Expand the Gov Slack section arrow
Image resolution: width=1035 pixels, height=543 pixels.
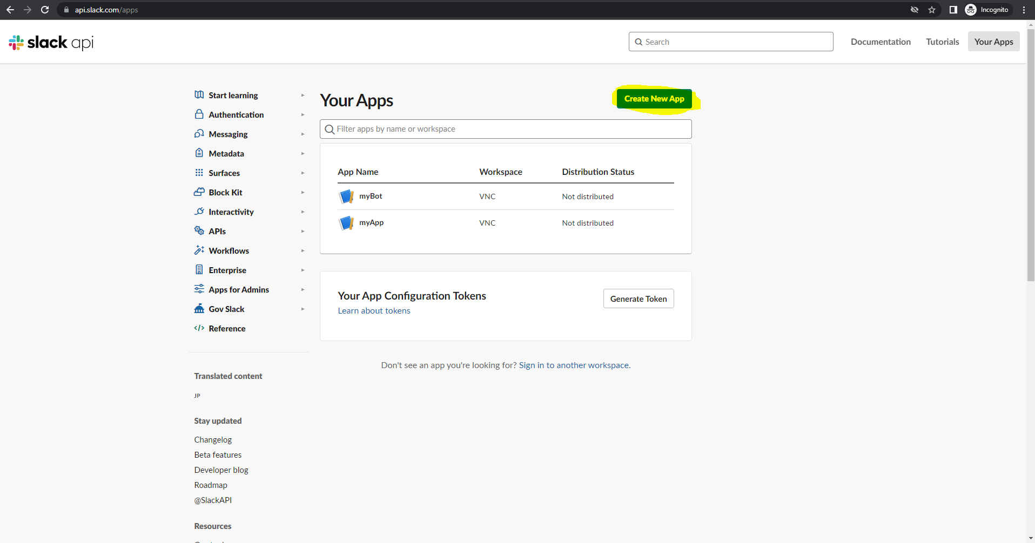coord(303,309)
